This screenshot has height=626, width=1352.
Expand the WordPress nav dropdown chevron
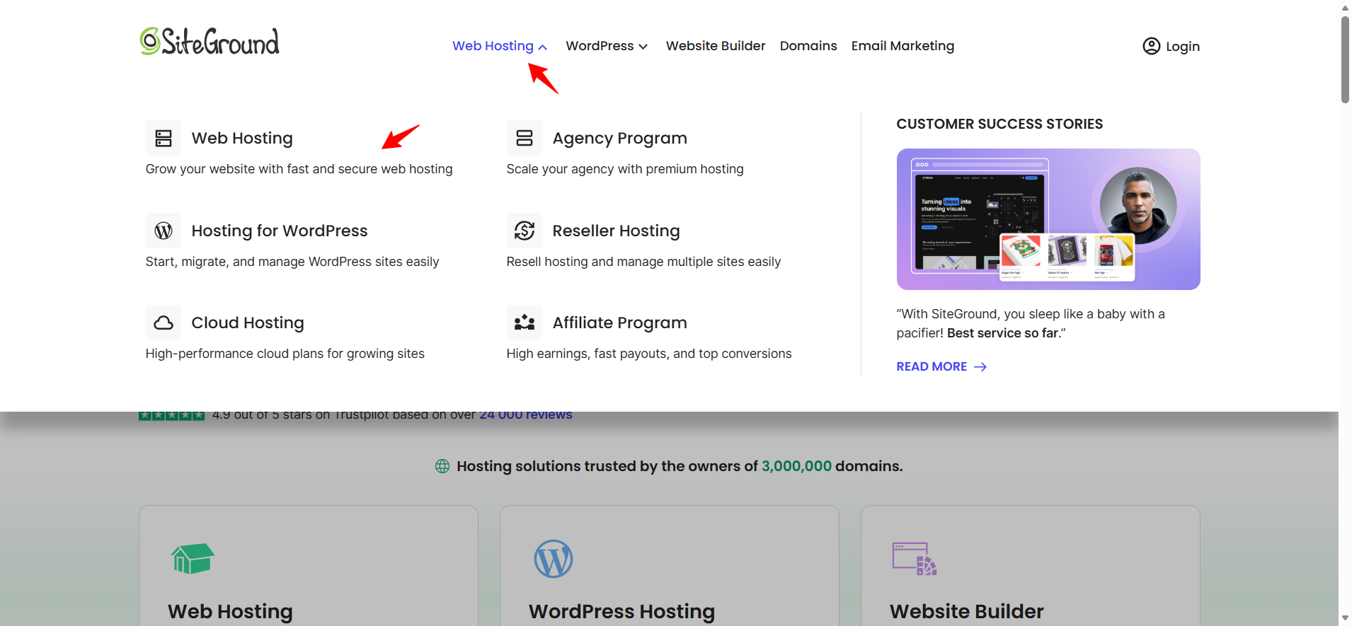tap(643, 47)
